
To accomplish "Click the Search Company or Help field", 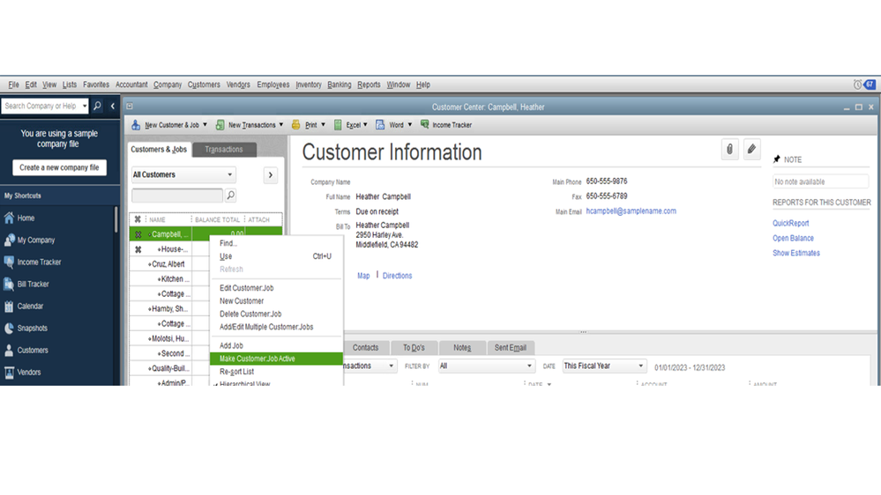I will (x=41, y=106).
